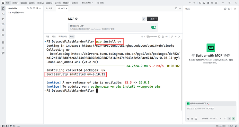Send the chat message with arrow button
Image resolution: width=239 pixels, height=127 pixels.
tap(233, 119)
